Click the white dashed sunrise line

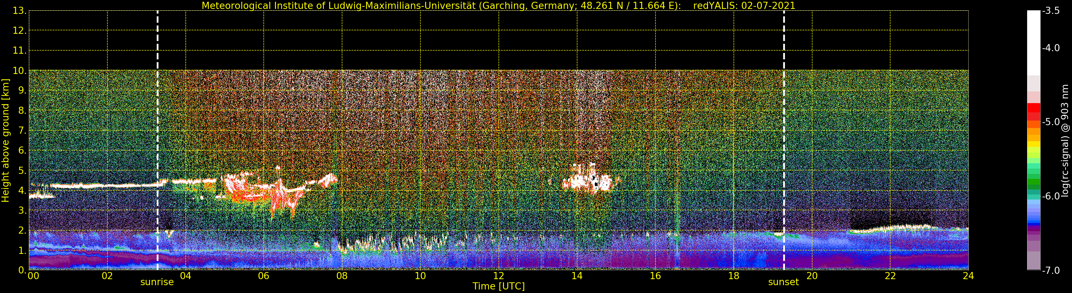coord(157,140)
